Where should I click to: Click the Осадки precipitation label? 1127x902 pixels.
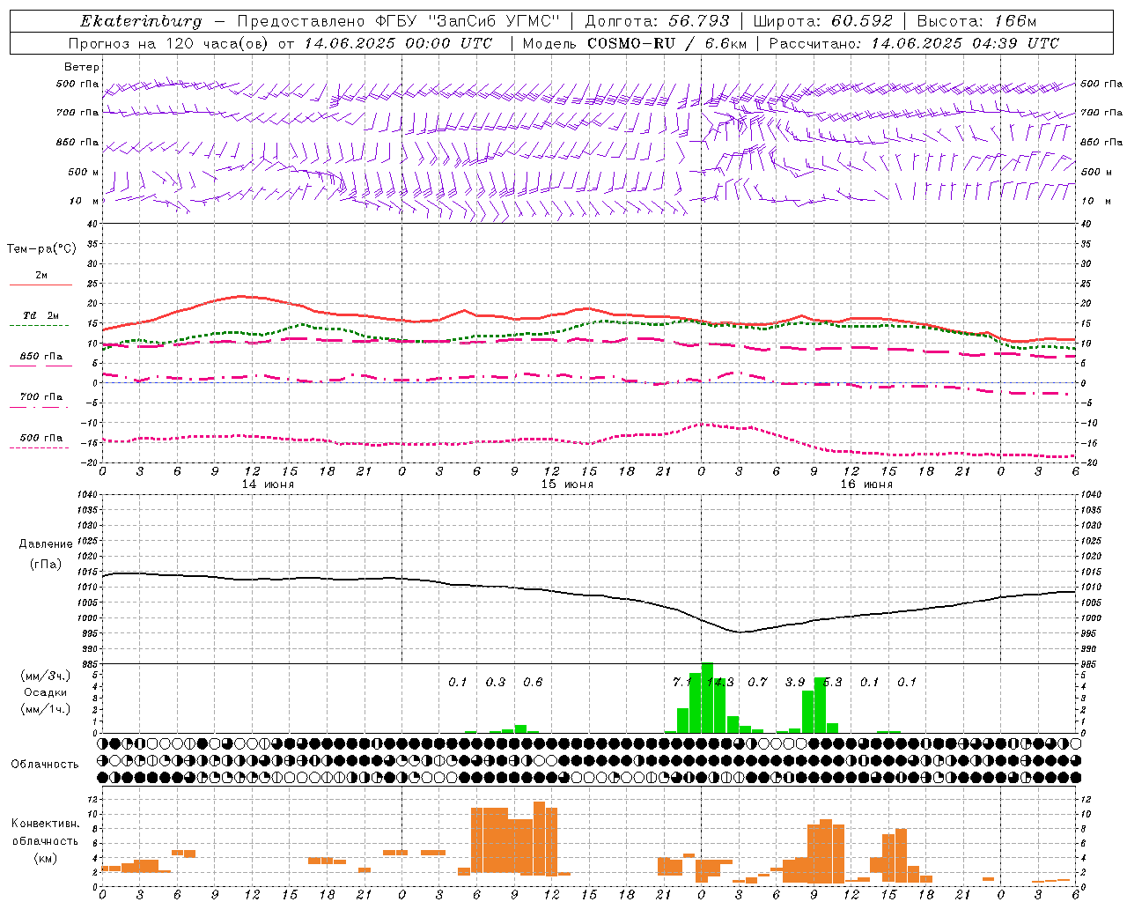pyautogui.click(x=45, y=692)
